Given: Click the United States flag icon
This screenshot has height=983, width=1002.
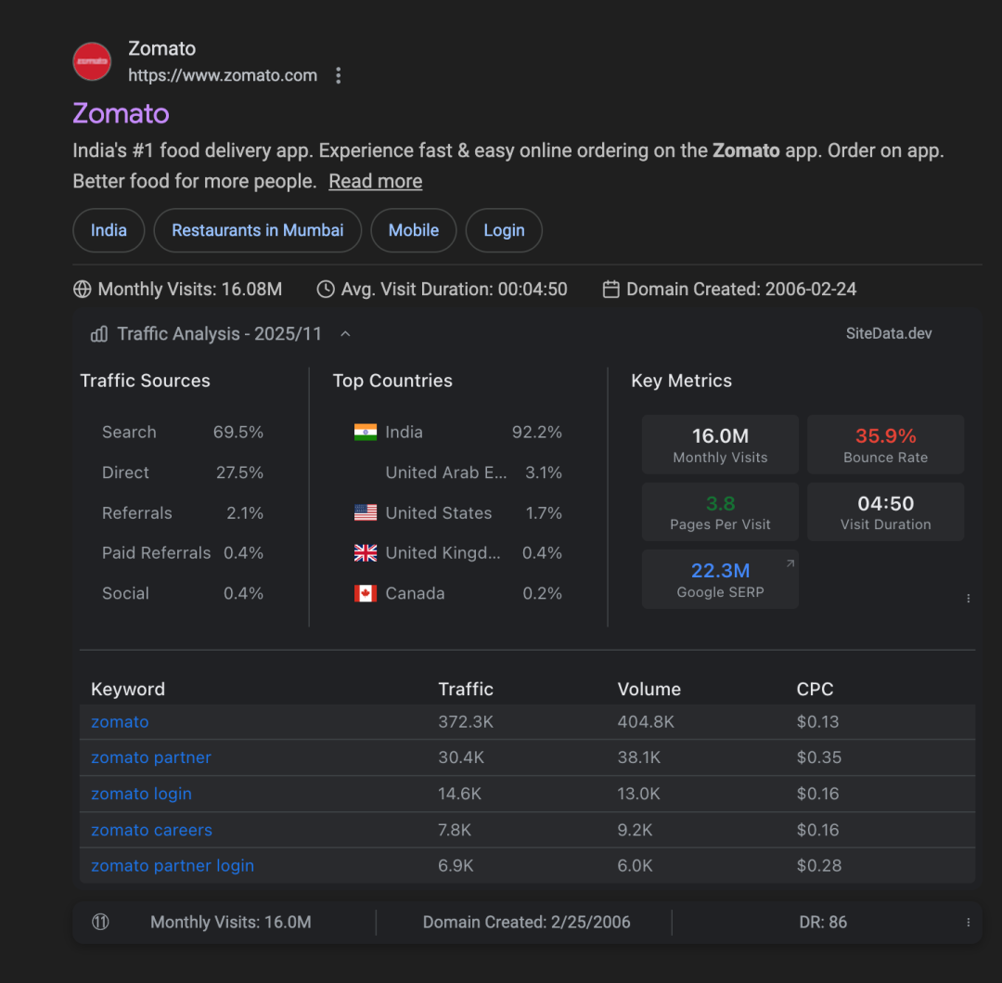Looking at the screenshot, I should [x=365, y=512].
